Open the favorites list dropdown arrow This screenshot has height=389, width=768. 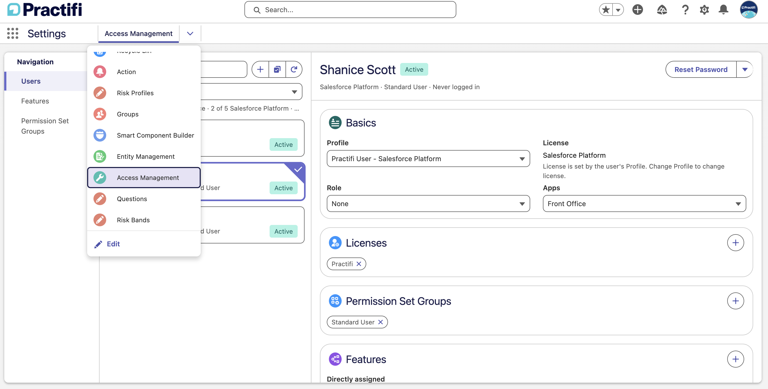click(x=618, y=10)
